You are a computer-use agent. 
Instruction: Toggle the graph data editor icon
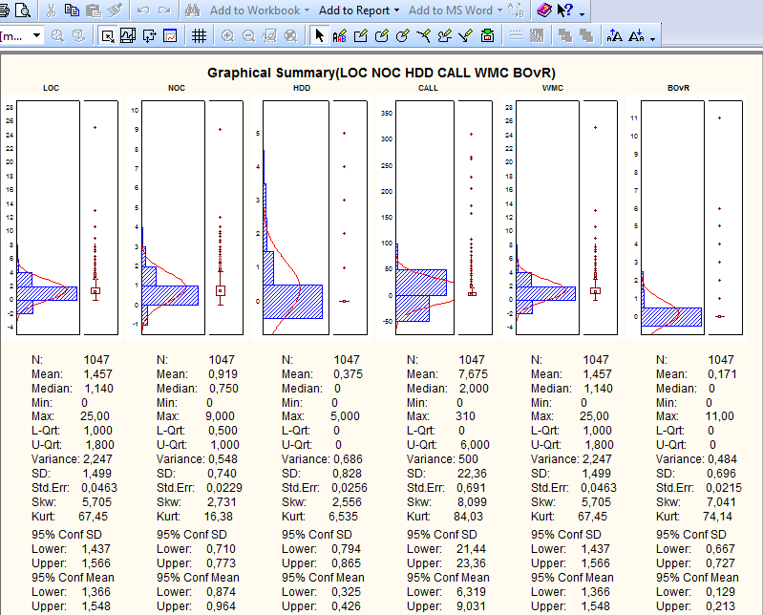click(170, 36)
